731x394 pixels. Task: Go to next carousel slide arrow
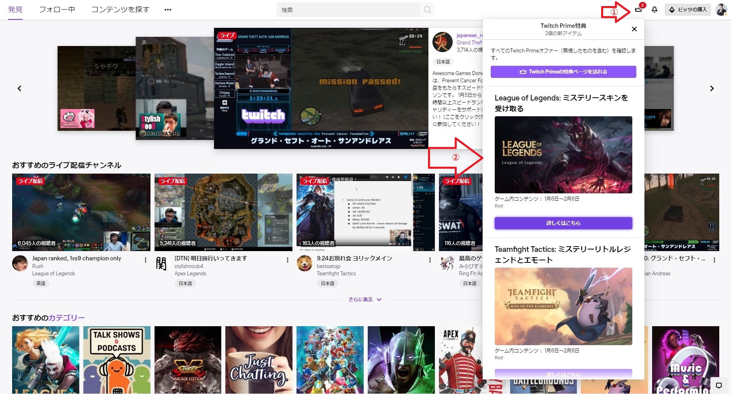[x=712, y=88]
